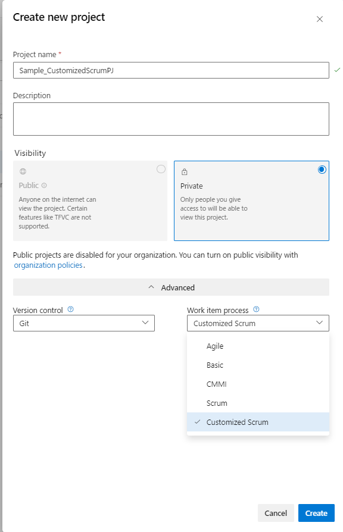
Task: Click the green checkmark beside project name
Action: pyautogui.click(x=337, y=70)
